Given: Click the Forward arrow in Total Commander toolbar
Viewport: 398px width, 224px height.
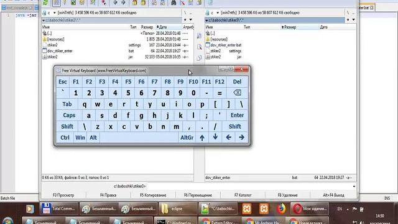Looking at the screenshot, I should click(x=123, y=2).
